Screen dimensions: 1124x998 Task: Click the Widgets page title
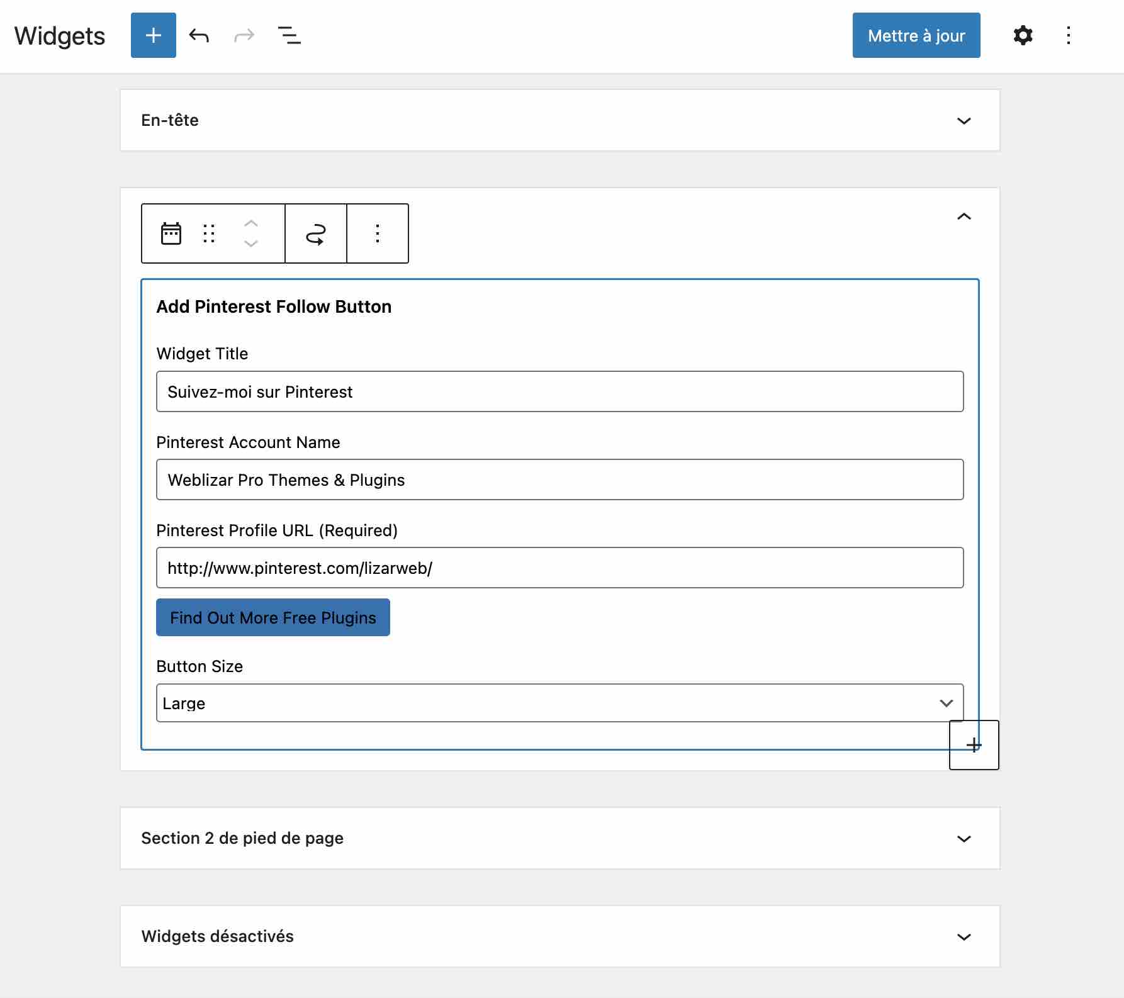(x=60, y=36)
